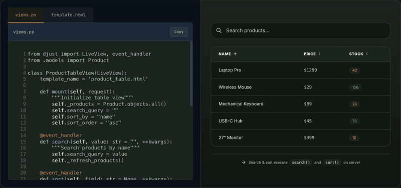Click the Name ascending arrow icon
Viewport: 401px width, 188px height.
(235, 54)
